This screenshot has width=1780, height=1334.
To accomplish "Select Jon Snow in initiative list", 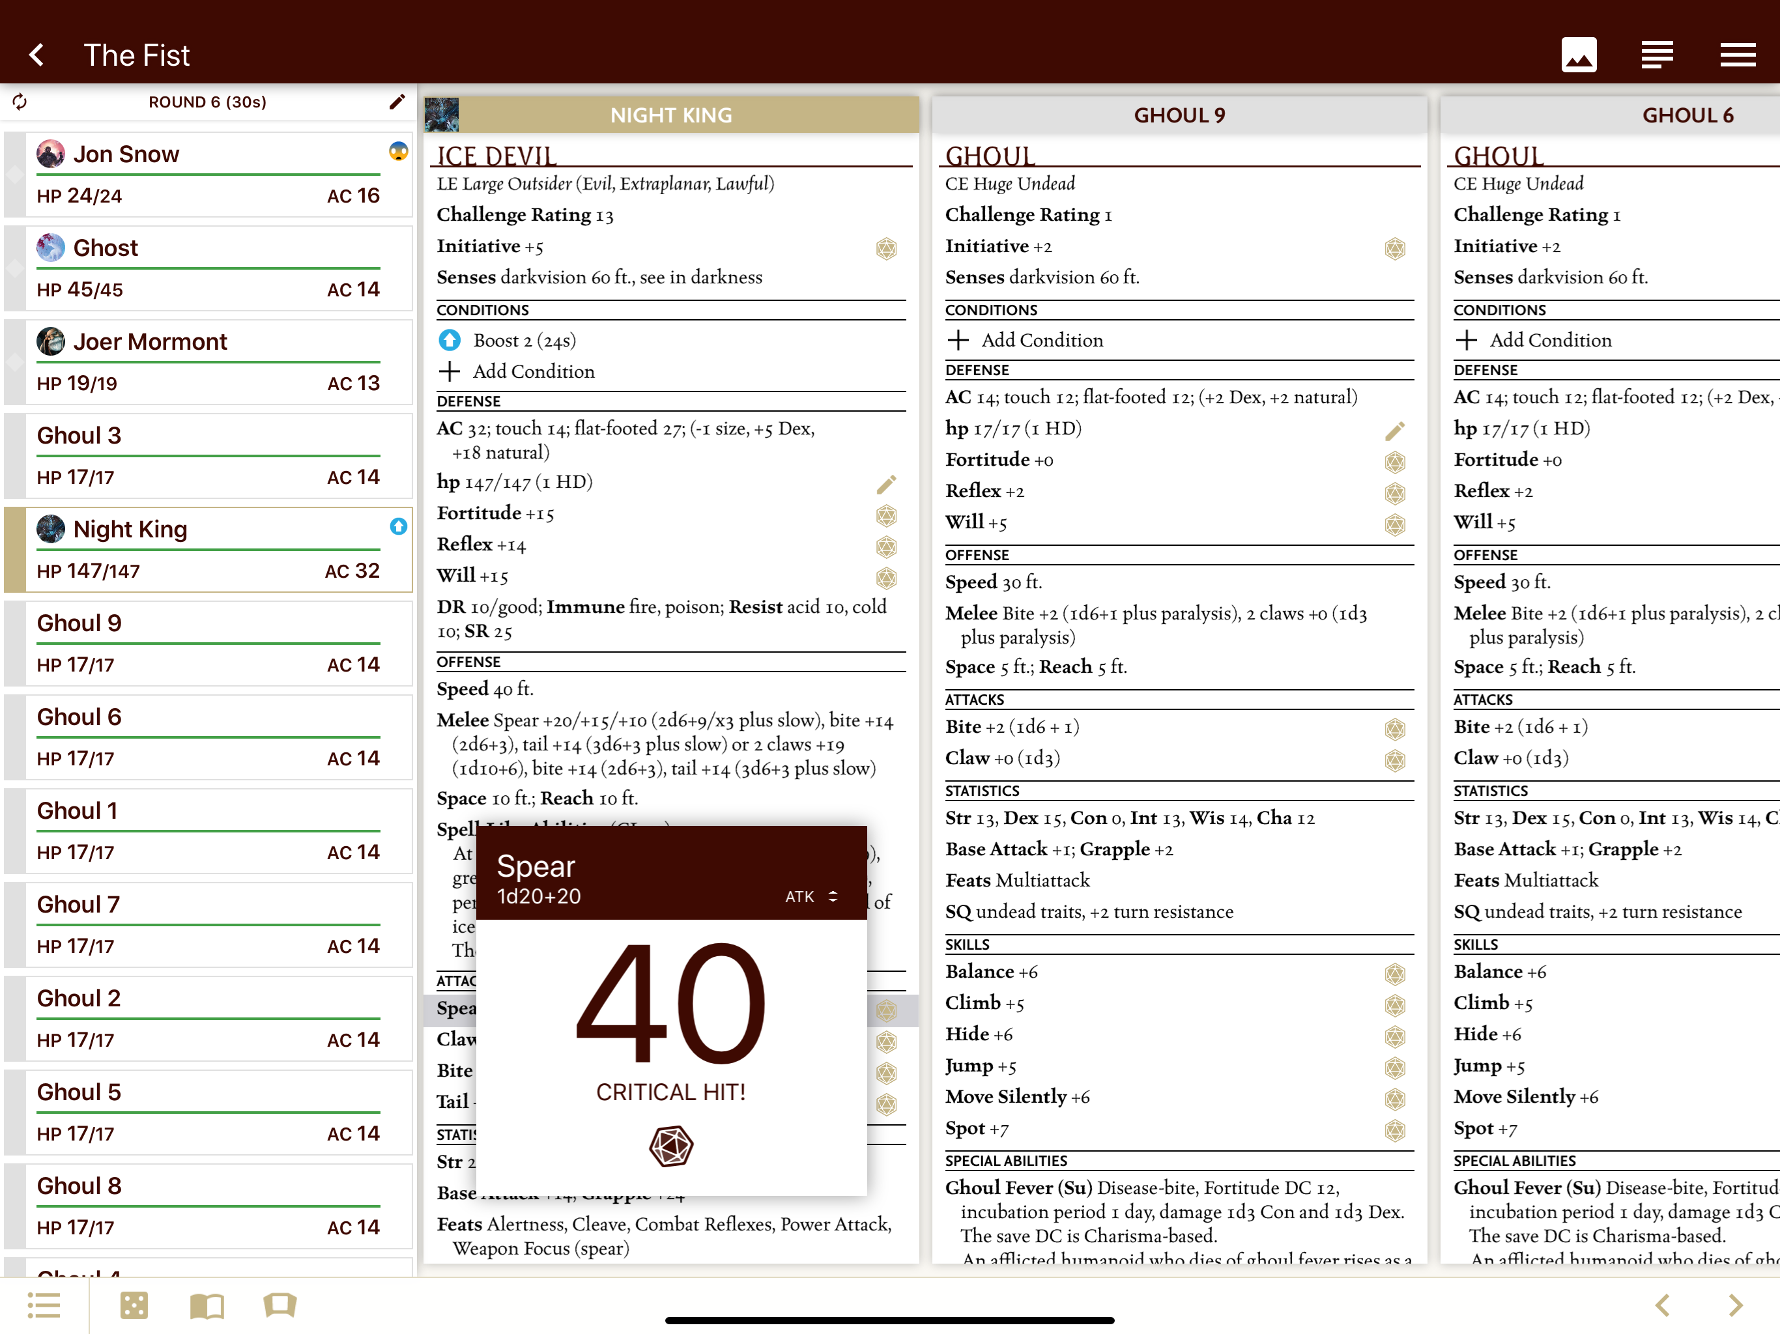I will 208,175.
